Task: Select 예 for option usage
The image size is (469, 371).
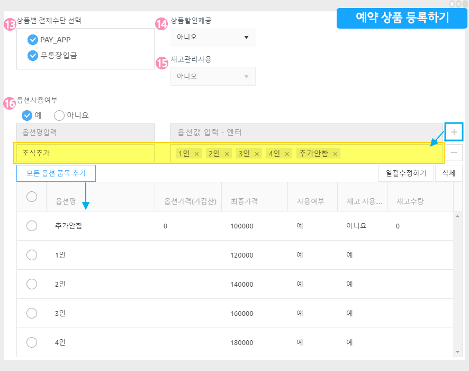Action: point(27,116)
